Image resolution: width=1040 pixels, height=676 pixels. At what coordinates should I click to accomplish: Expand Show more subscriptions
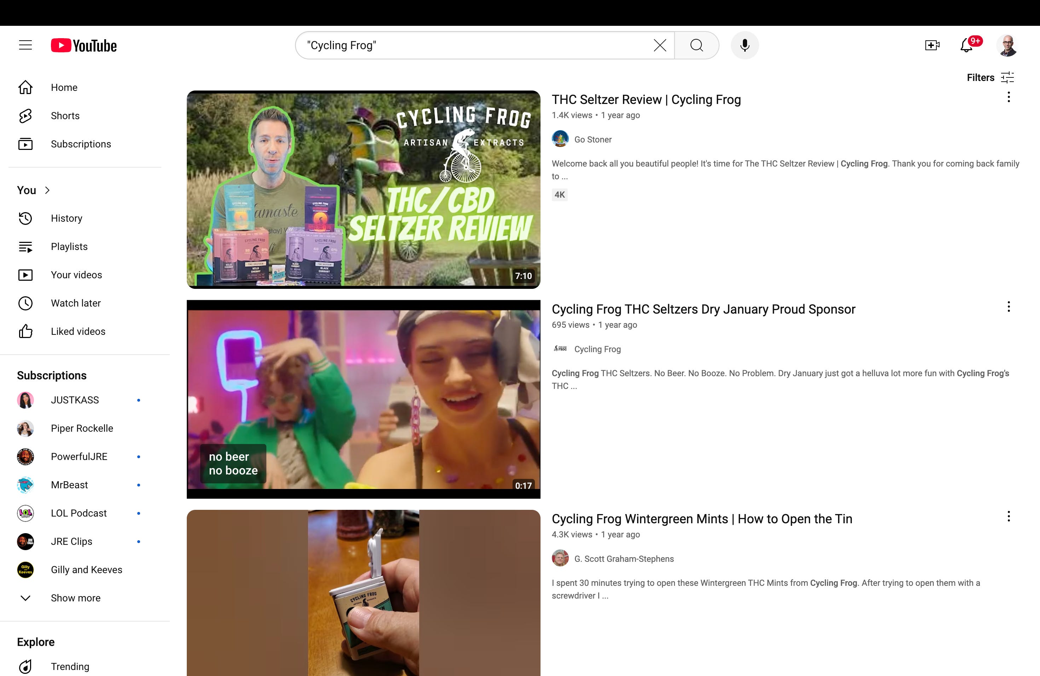75,598
